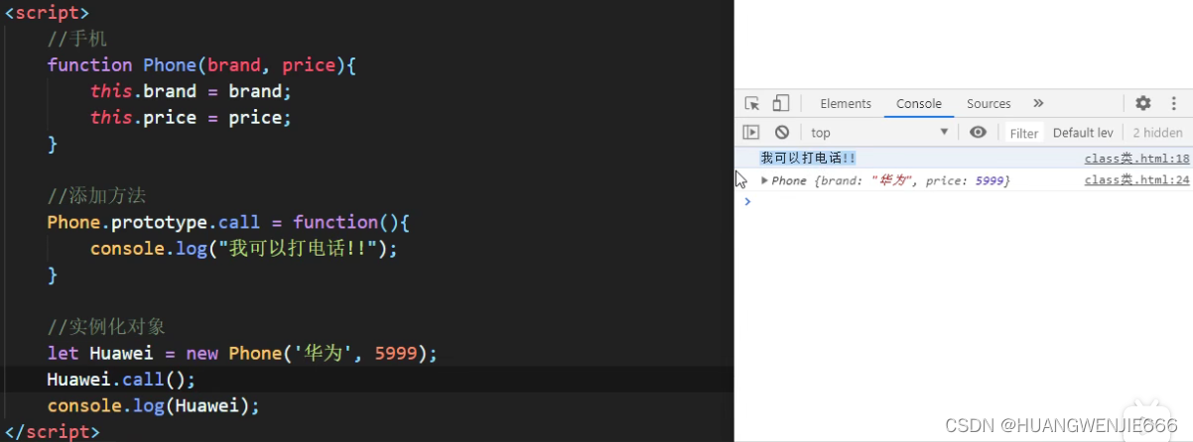Clear the console
The height and width of the screenshot is (442, 1193).
pos(782,132)
